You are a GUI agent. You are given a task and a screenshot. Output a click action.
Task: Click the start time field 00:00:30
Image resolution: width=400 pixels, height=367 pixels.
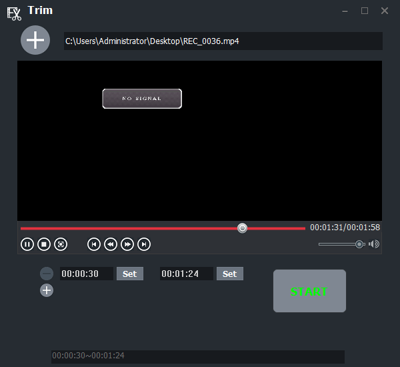(x=87, y=274)
